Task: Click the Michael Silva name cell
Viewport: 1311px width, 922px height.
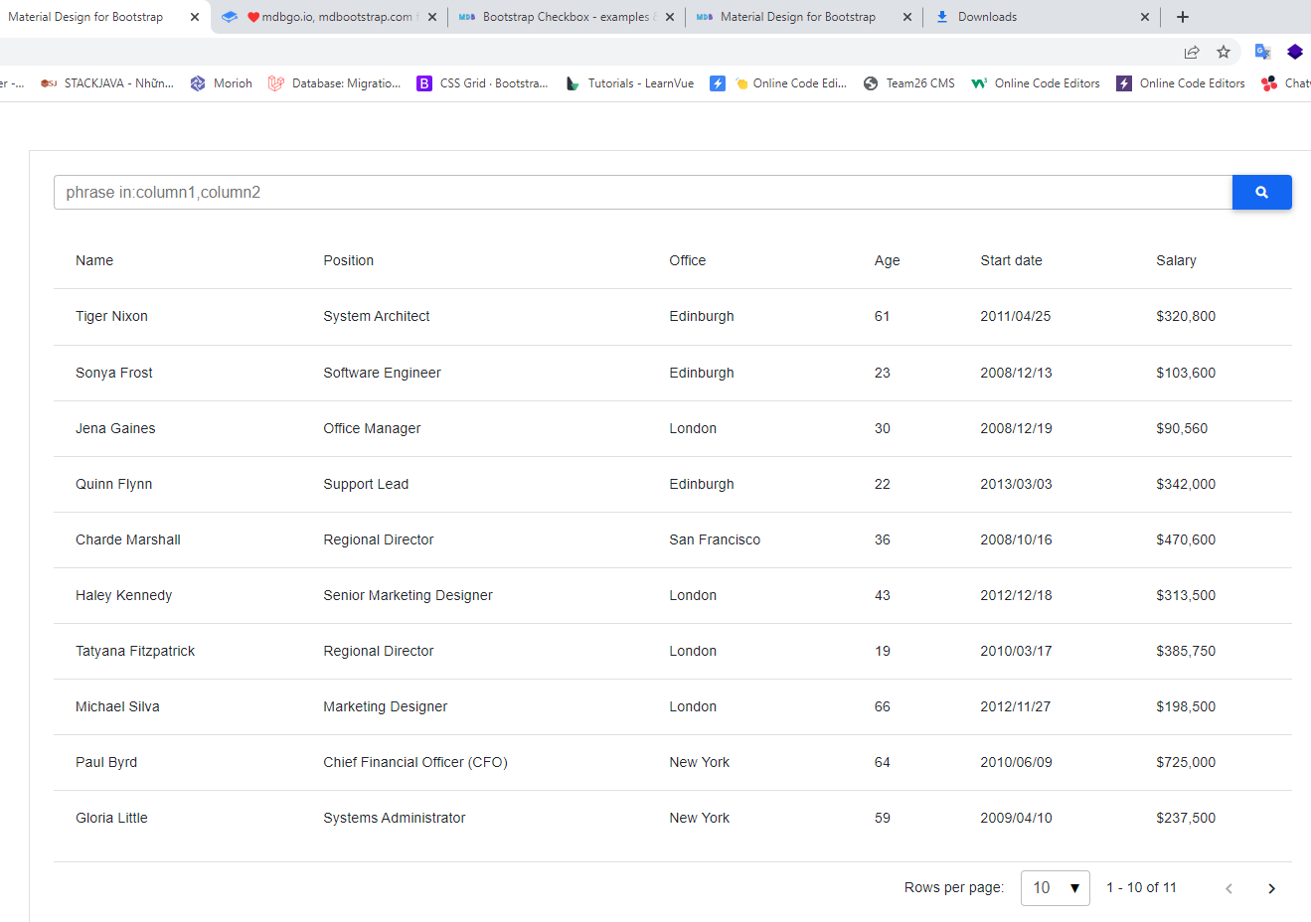Action: [x=117, y=706]
